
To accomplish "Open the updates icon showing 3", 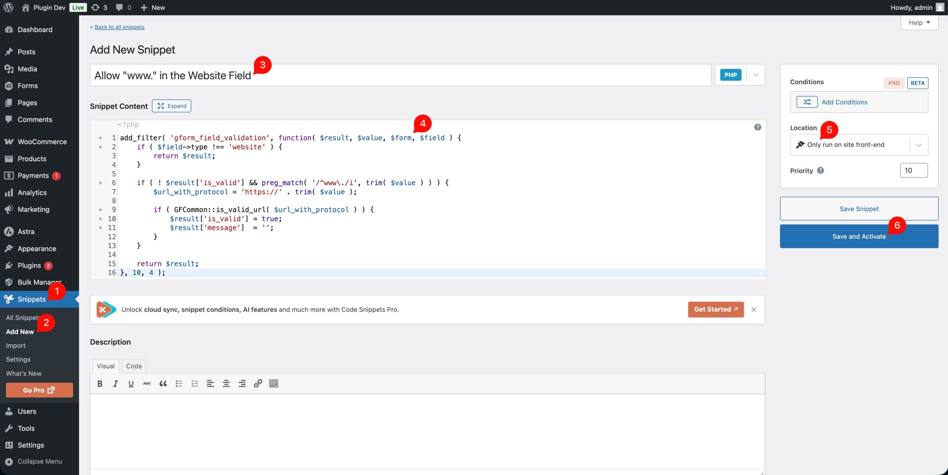I will pyautogui.click(x=96, y=7).
